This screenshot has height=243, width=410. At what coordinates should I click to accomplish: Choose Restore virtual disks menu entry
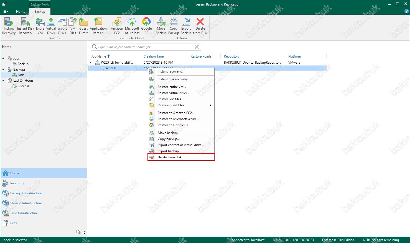181,93
